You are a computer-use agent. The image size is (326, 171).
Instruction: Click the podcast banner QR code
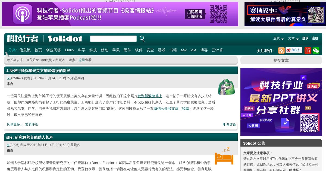coord(218,14)
